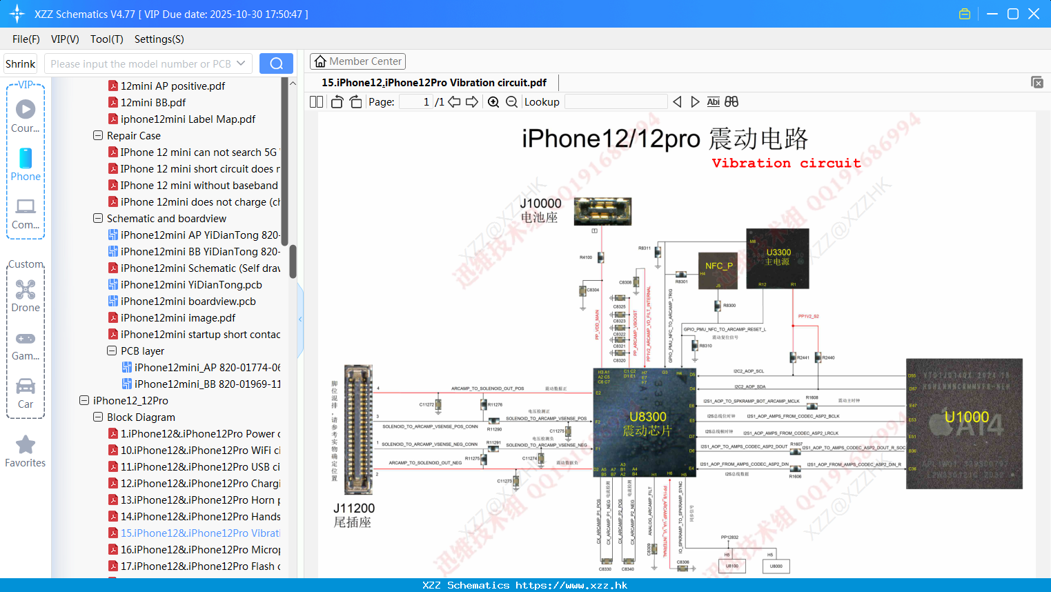Go to the next page arrow

tap(472, 102)
